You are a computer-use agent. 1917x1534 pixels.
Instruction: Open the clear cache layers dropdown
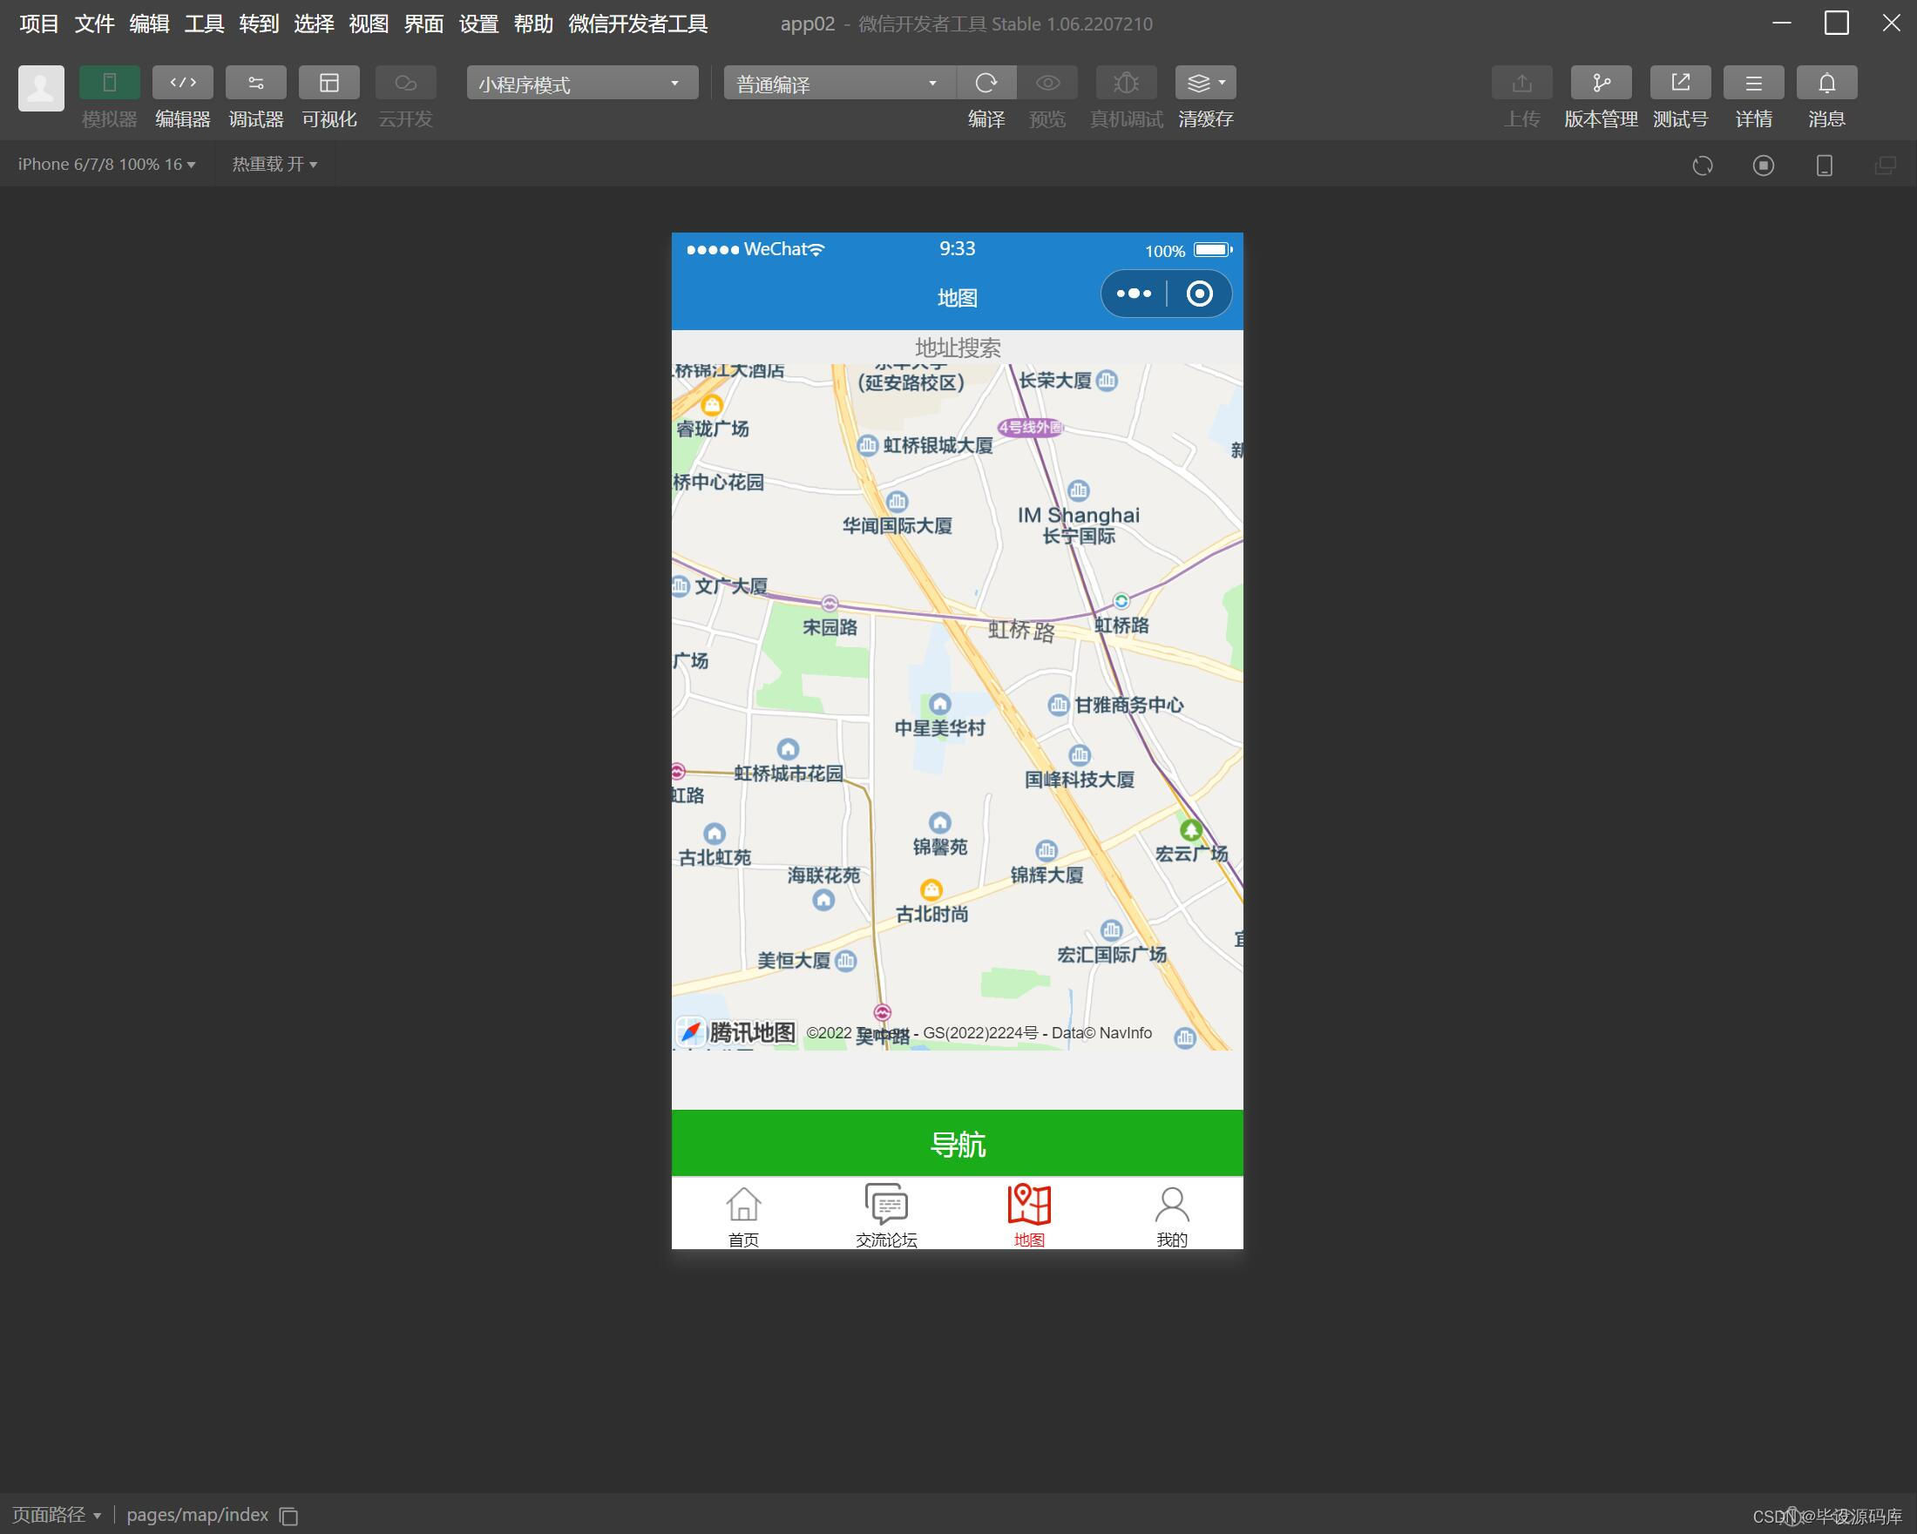click(x=1206, y=83)
